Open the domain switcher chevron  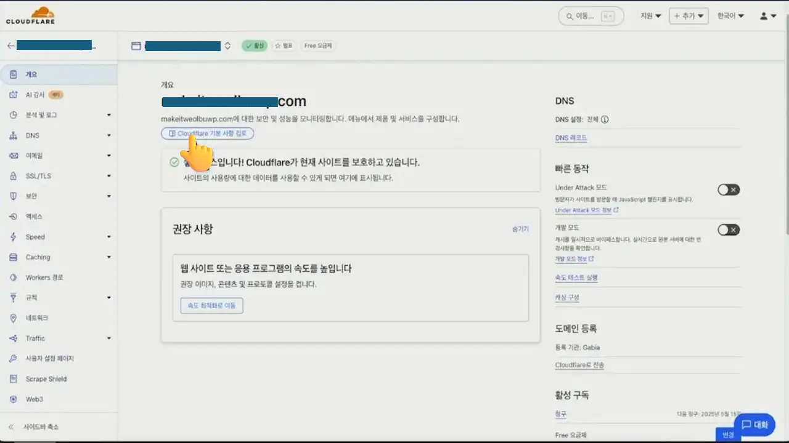click(227, 46)
